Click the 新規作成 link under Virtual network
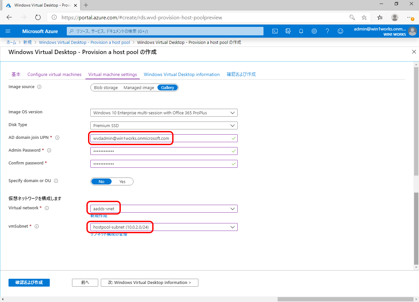Image resolution: width=419 pixels, height=302 pixels. pos(99,216)
